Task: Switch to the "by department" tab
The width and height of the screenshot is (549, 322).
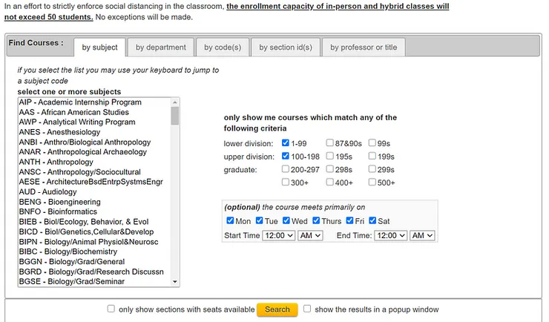Action: point(161,47)
